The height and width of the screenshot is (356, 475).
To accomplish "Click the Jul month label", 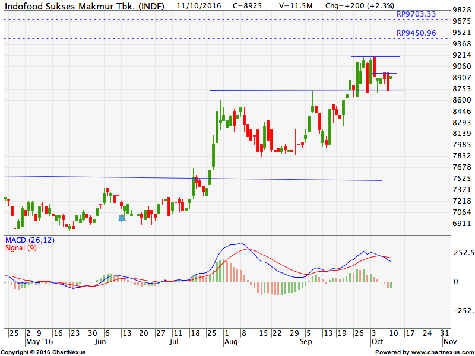I will pos(173,342).
